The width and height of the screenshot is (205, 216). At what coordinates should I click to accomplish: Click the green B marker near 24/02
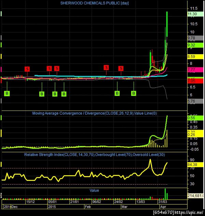coord(117,93)
